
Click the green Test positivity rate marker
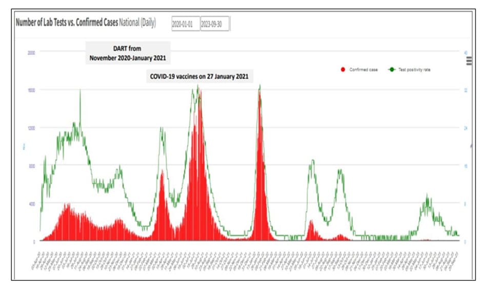pos(392,70)
